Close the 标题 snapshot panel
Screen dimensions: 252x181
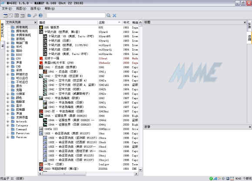pos(245,23)
